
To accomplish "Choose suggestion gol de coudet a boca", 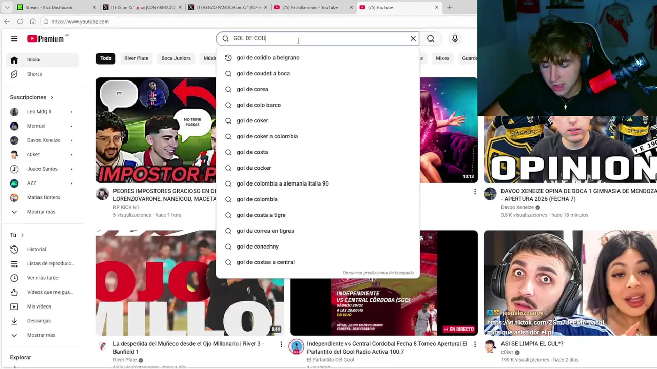I will click(x=318, y=73).
